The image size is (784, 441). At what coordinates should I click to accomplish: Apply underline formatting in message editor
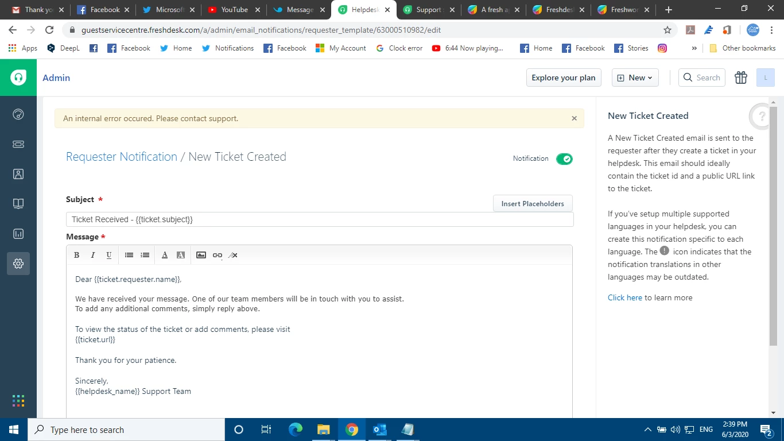[108, 255]
